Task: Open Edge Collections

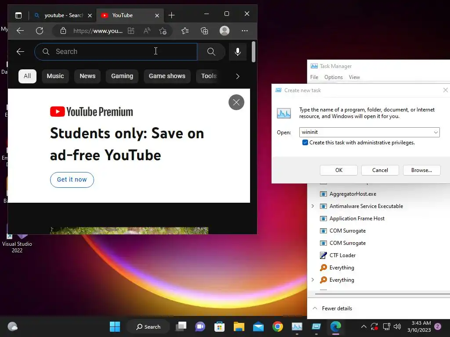Action: (x=204, y=31)
